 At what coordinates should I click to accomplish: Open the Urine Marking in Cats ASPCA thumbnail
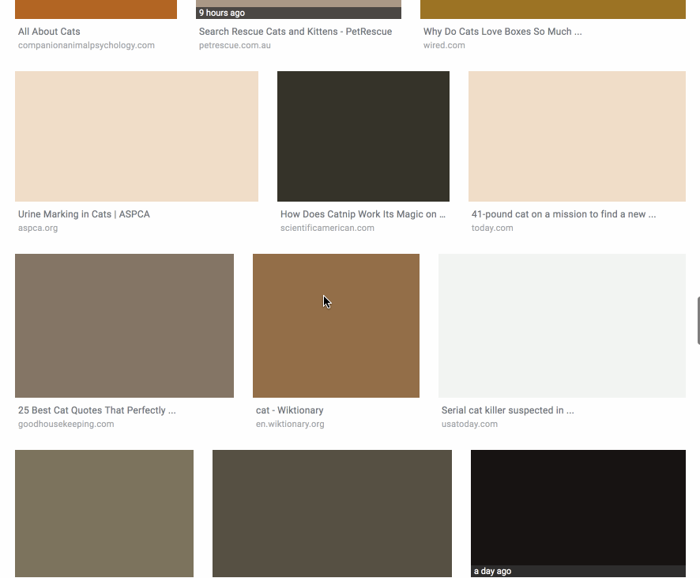[x=137, y=136]
